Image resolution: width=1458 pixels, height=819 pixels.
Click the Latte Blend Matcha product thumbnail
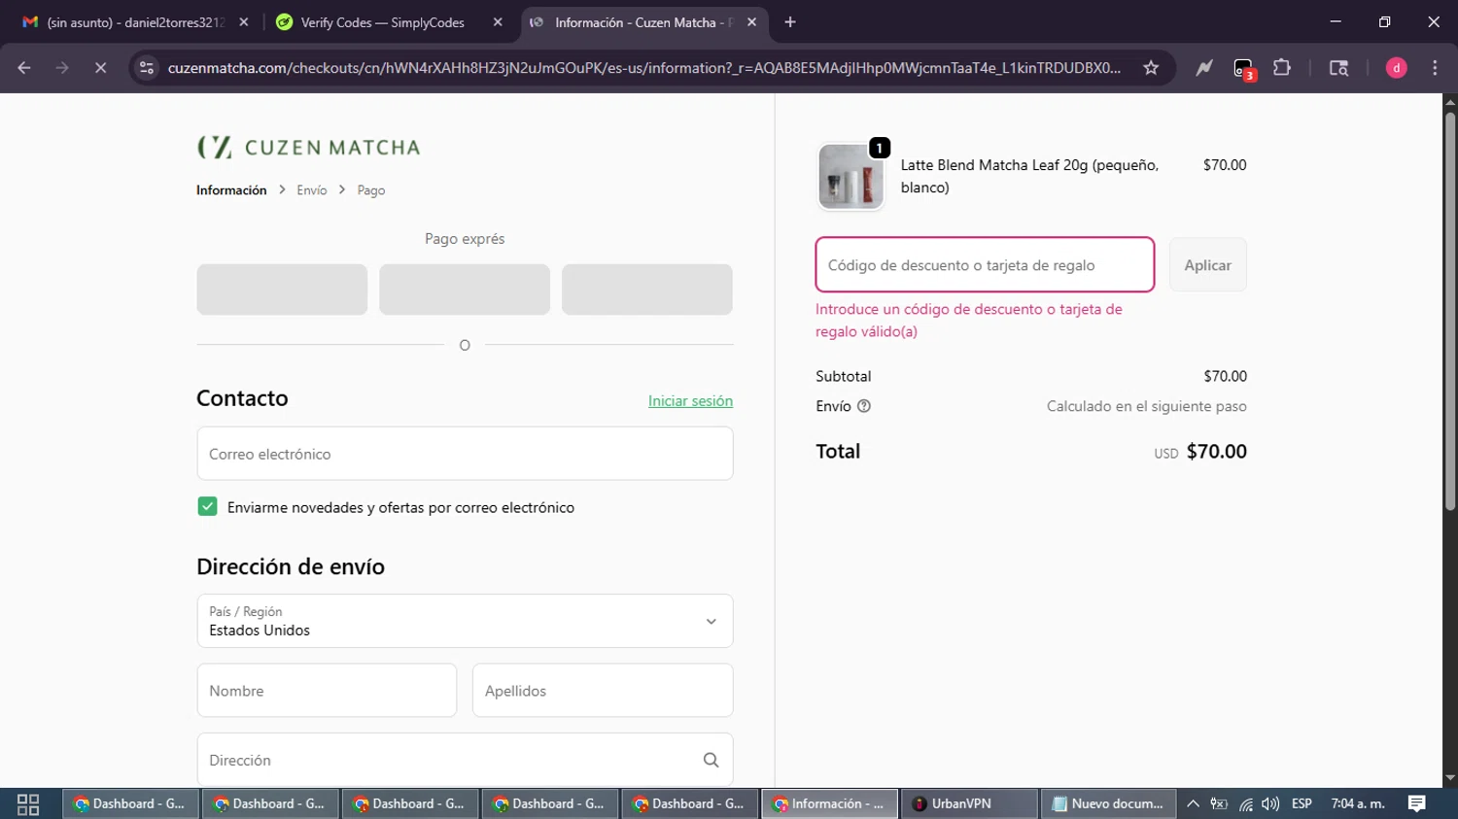click(851, 177)
